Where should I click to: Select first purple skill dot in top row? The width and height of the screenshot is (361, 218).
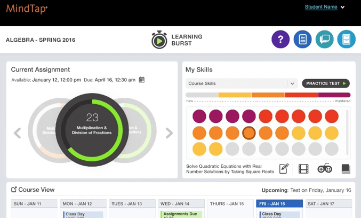(x=199, y=116)
